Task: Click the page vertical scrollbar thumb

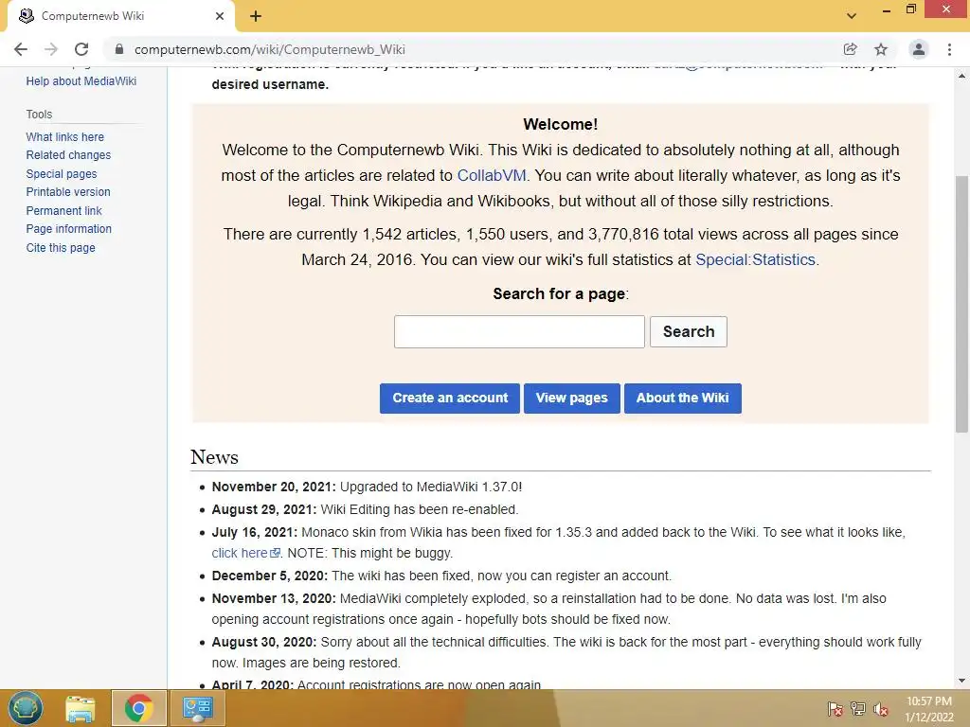Action: (x=962, y=303)
